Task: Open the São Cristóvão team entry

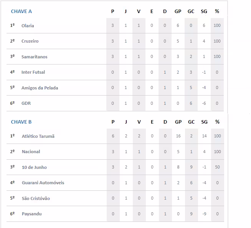Action: 36,198
